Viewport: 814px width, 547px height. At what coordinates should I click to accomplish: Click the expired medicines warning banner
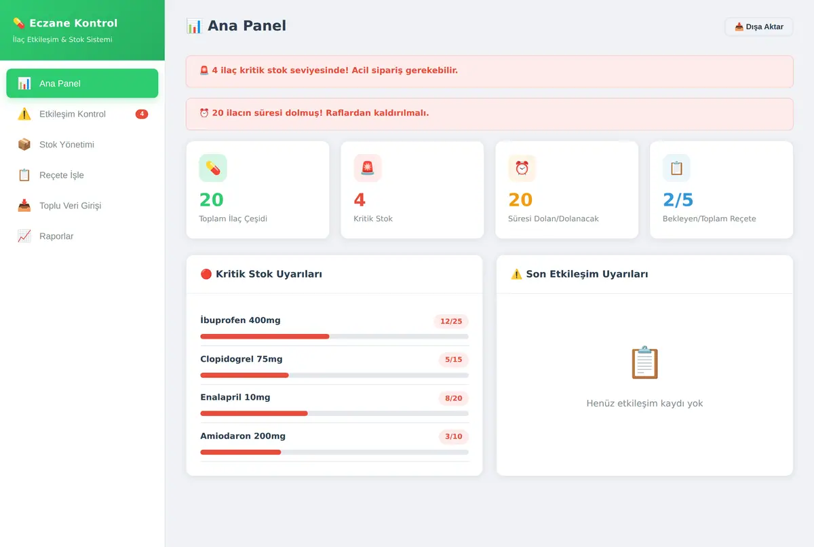[490, 114]
